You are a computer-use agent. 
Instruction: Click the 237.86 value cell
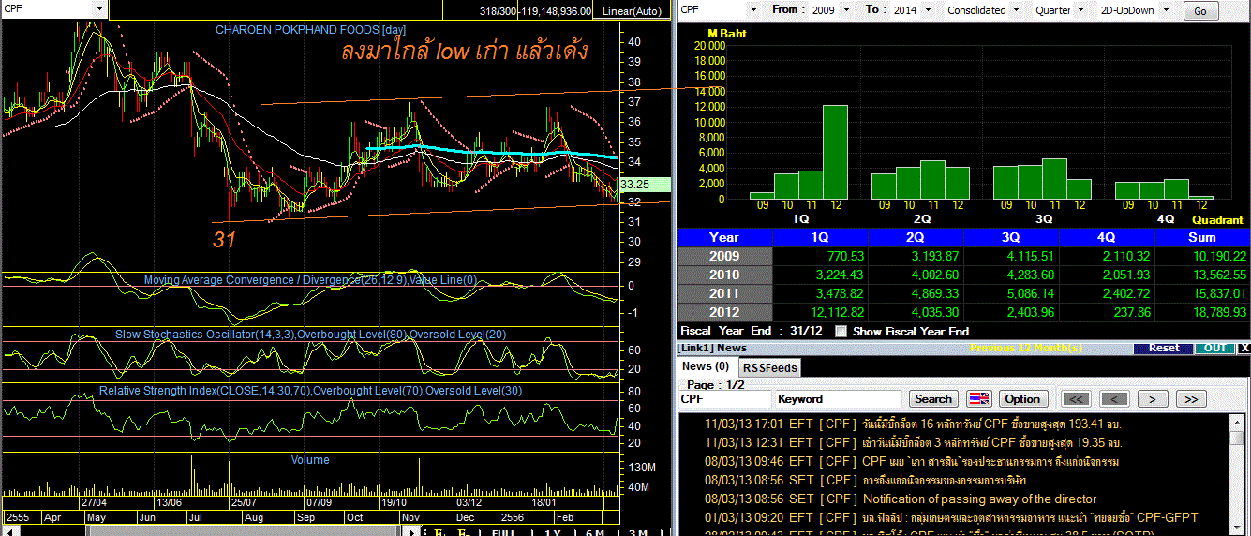(1107, 313)
